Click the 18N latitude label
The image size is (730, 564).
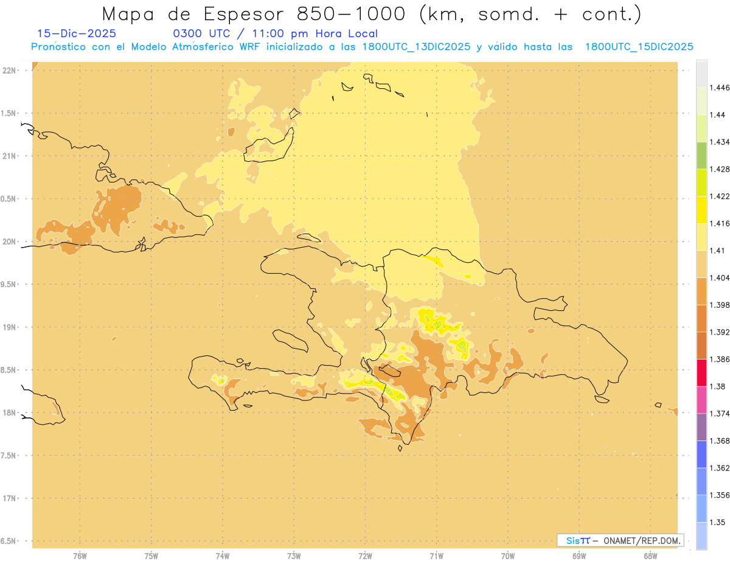pos(9,413)
